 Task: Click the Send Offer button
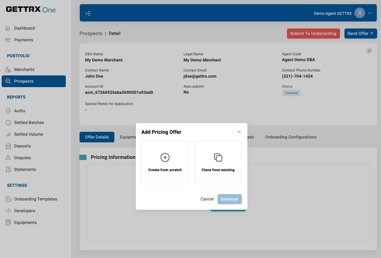(x=360, y=34)
